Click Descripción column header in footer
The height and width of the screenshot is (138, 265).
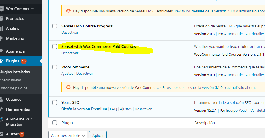205,123
